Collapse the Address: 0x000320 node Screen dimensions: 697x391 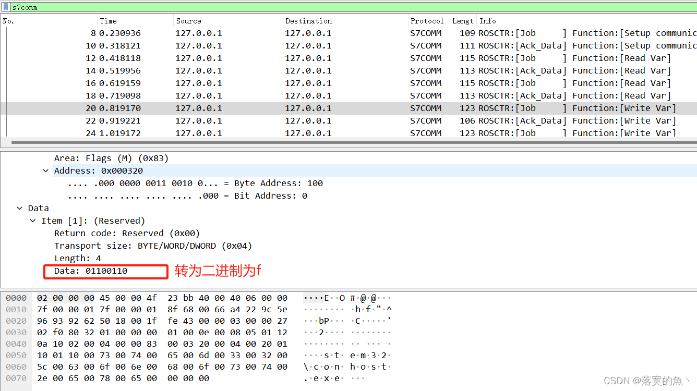pyautogui.click(x=46, y=170)
